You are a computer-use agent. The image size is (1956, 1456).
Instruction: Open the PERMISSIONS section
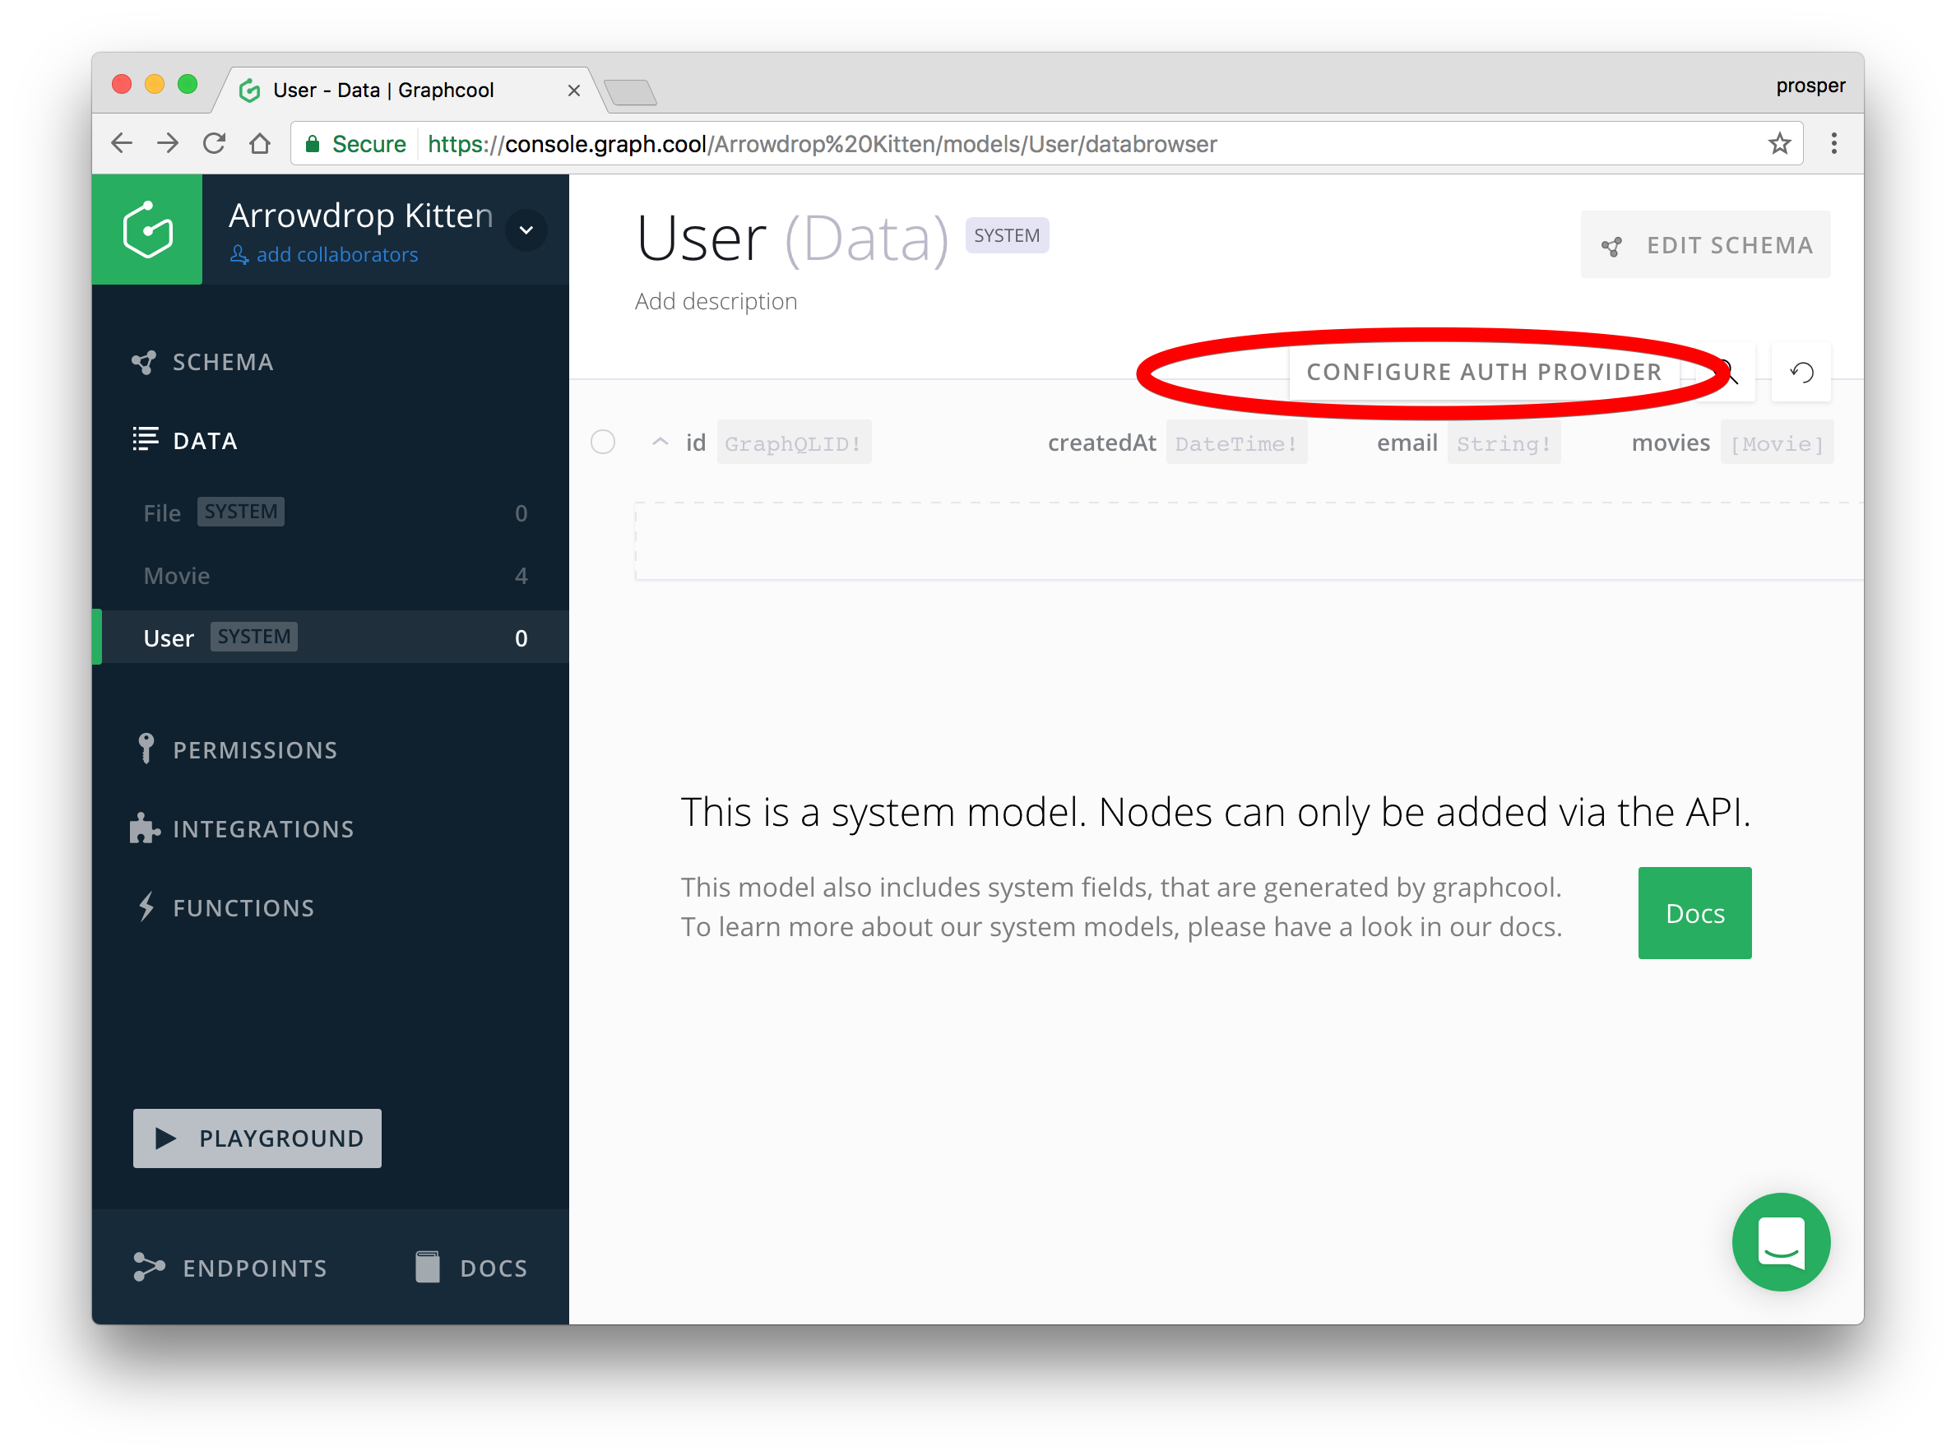[234, 749]
